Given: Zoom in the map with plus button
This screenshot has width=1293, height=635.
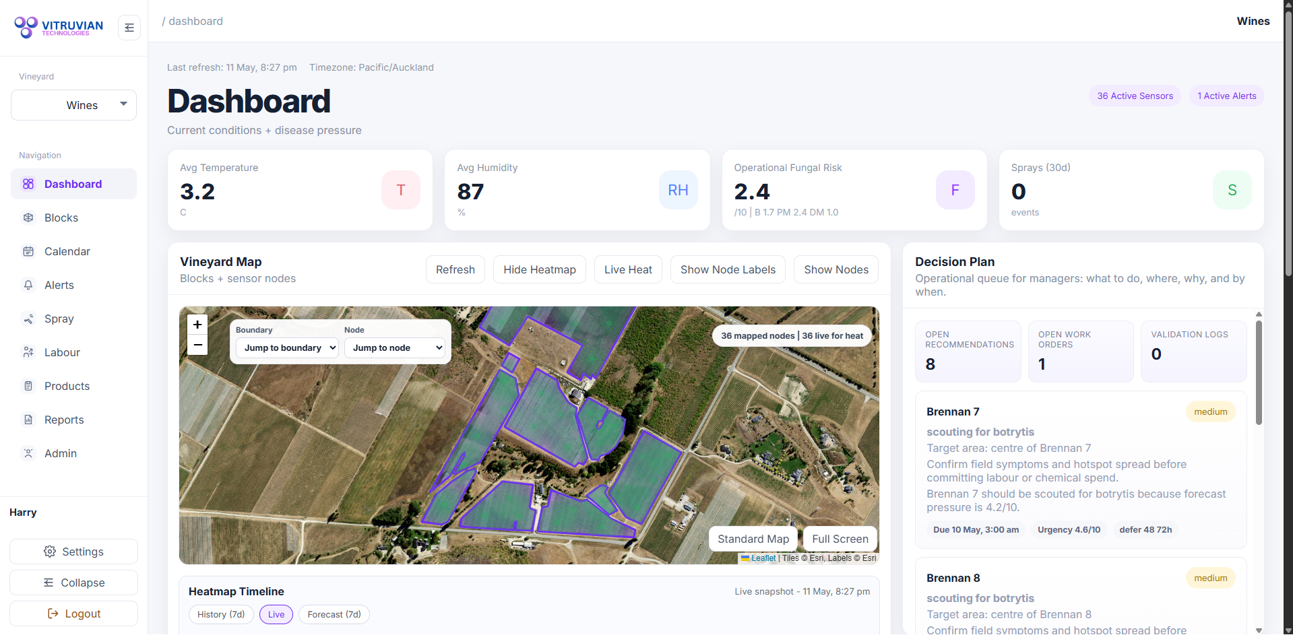Looking at the screenshot, I should (197, 325).
